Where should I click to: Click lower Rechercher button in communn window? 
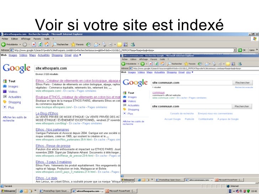(242, 106)
